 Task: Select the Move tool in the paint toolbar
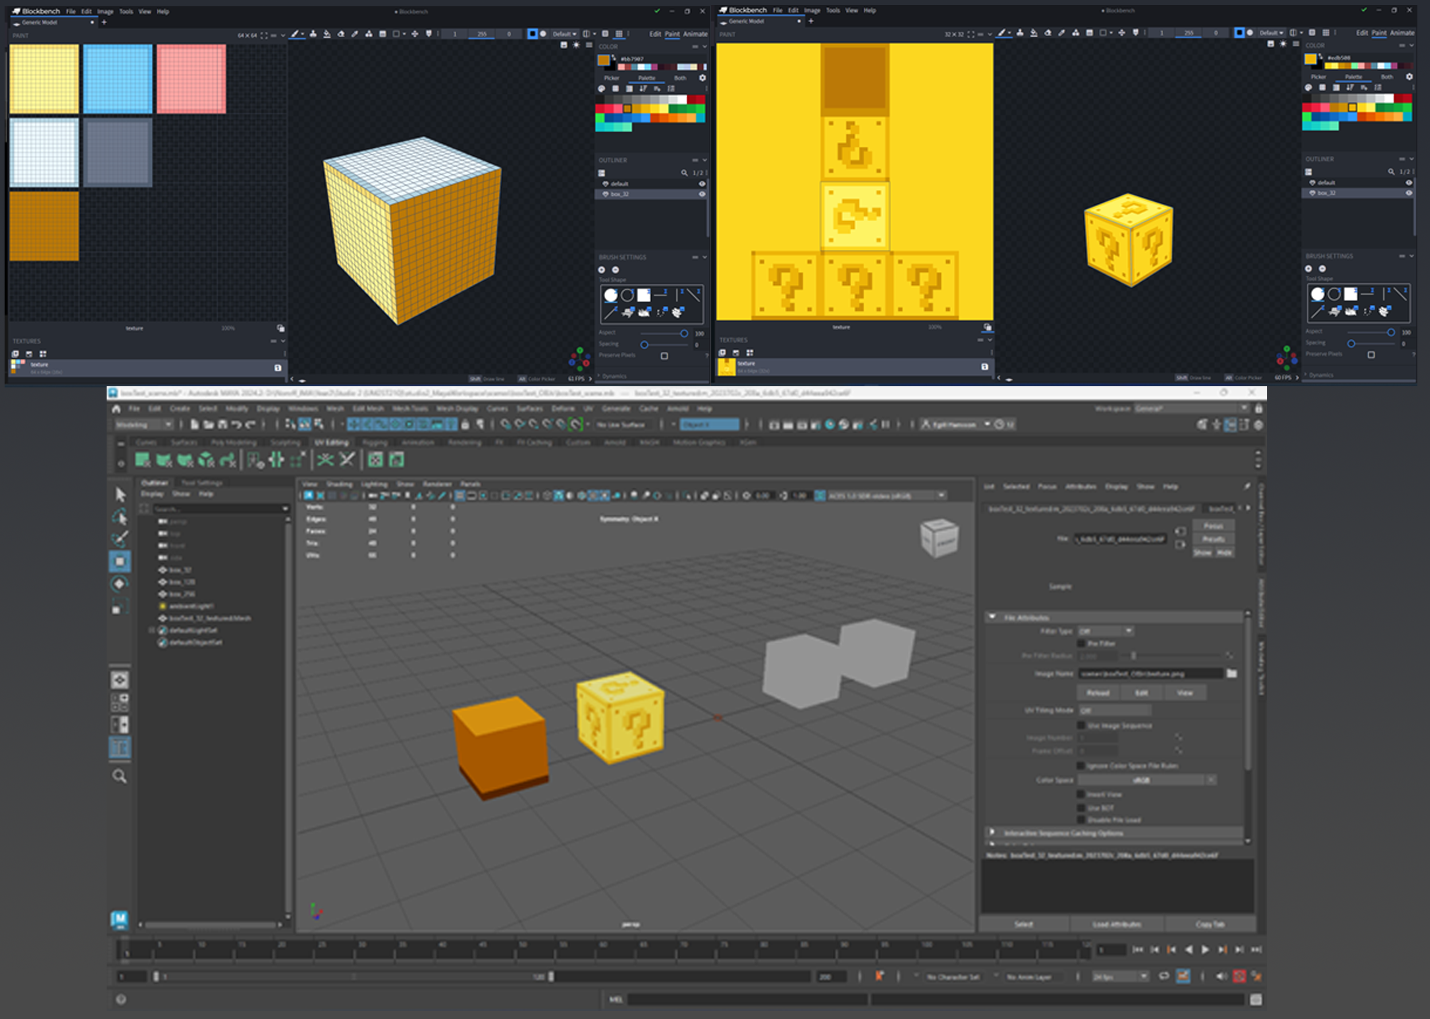(416, 33)
